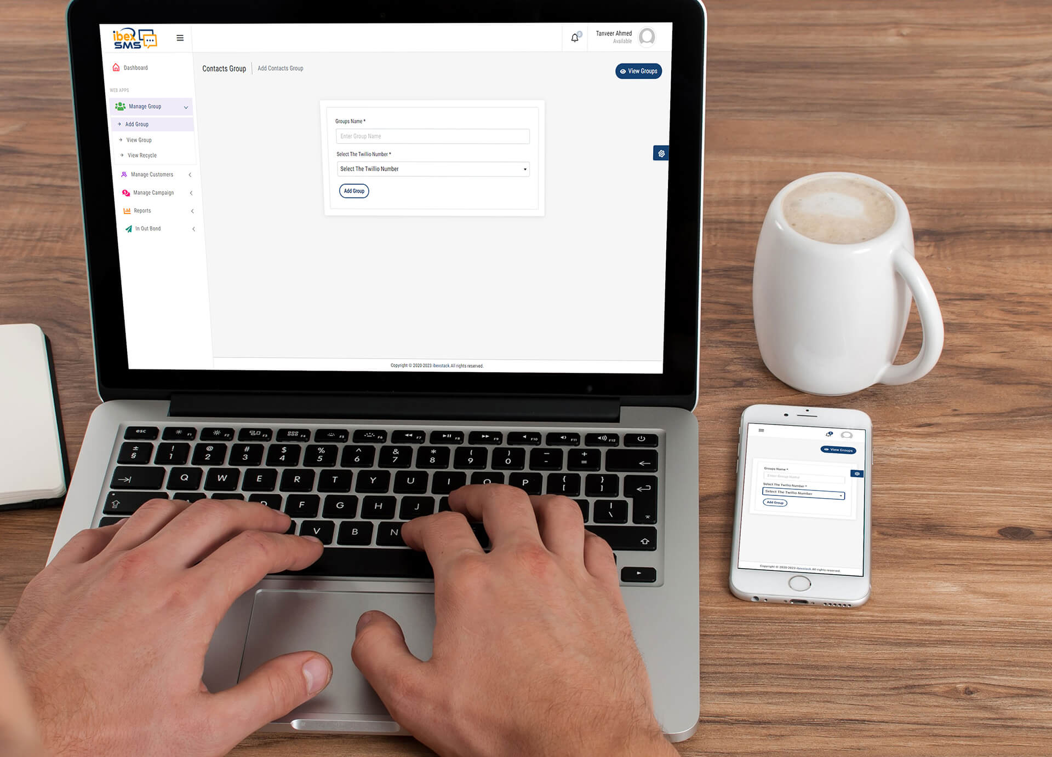This screenshot has width=1052, height=757.
Task: Click the Add Group button
Action: [353, 190]
